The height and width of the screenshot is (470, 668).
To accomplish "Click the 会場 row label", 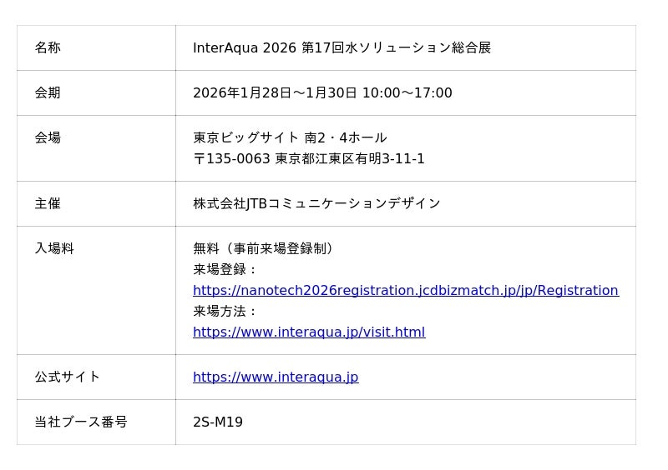I will click(48, 138).
